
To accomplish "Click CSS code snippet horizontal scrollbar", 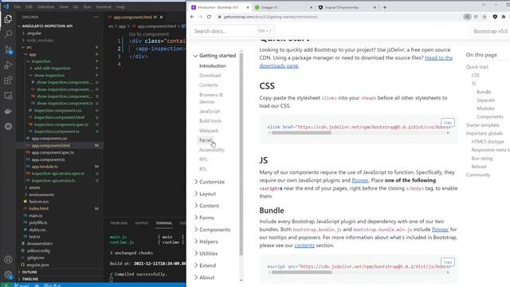I will click(x=301, y=133).
